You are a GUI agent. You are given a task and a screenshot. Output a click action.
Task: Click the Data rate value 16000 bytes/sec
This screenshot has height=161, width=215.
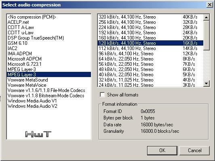157,125
